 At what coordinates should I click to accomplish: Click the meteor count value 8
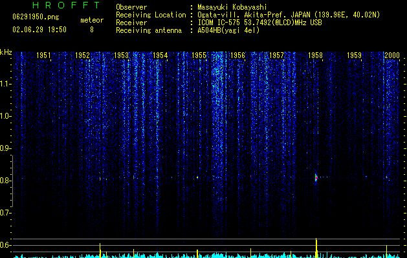tap(92, 30)
